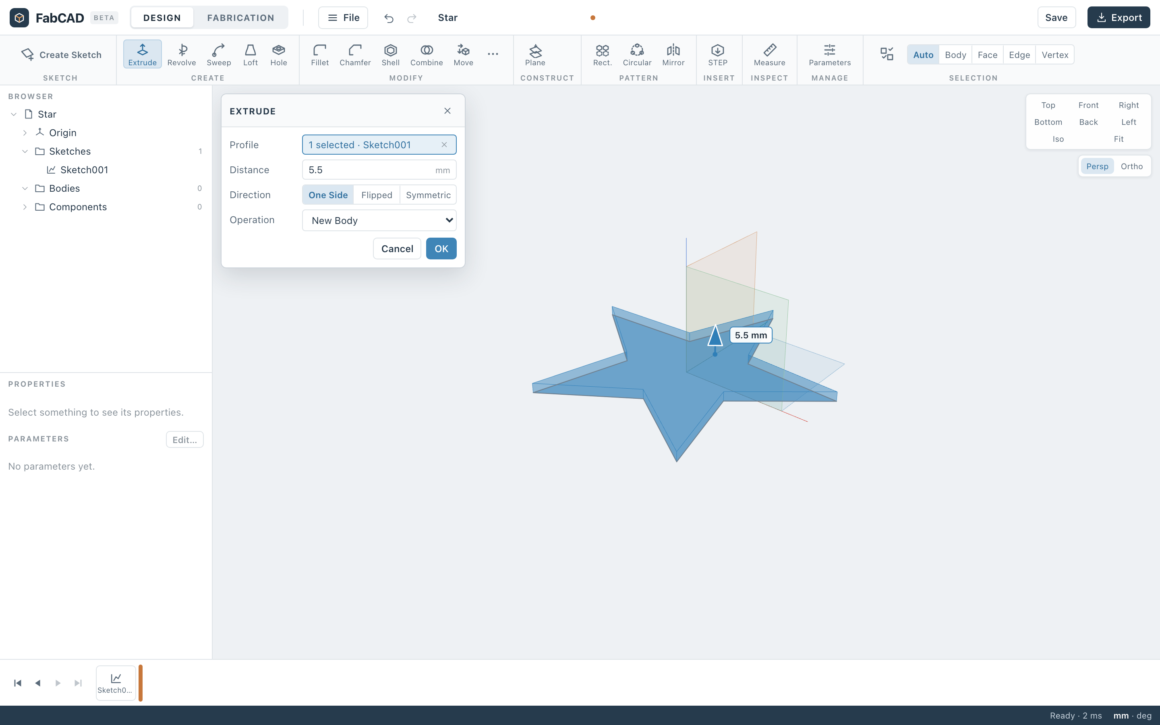This screenshot has height=725, width=1160.
Task: Select the Fillet tool
Action: 320,55
